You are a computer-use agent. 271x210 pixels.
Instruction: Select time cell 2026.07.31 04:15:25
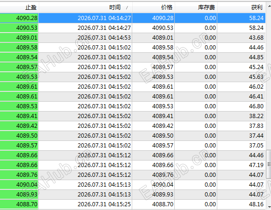pyautogui.click(x=86, y=204)
